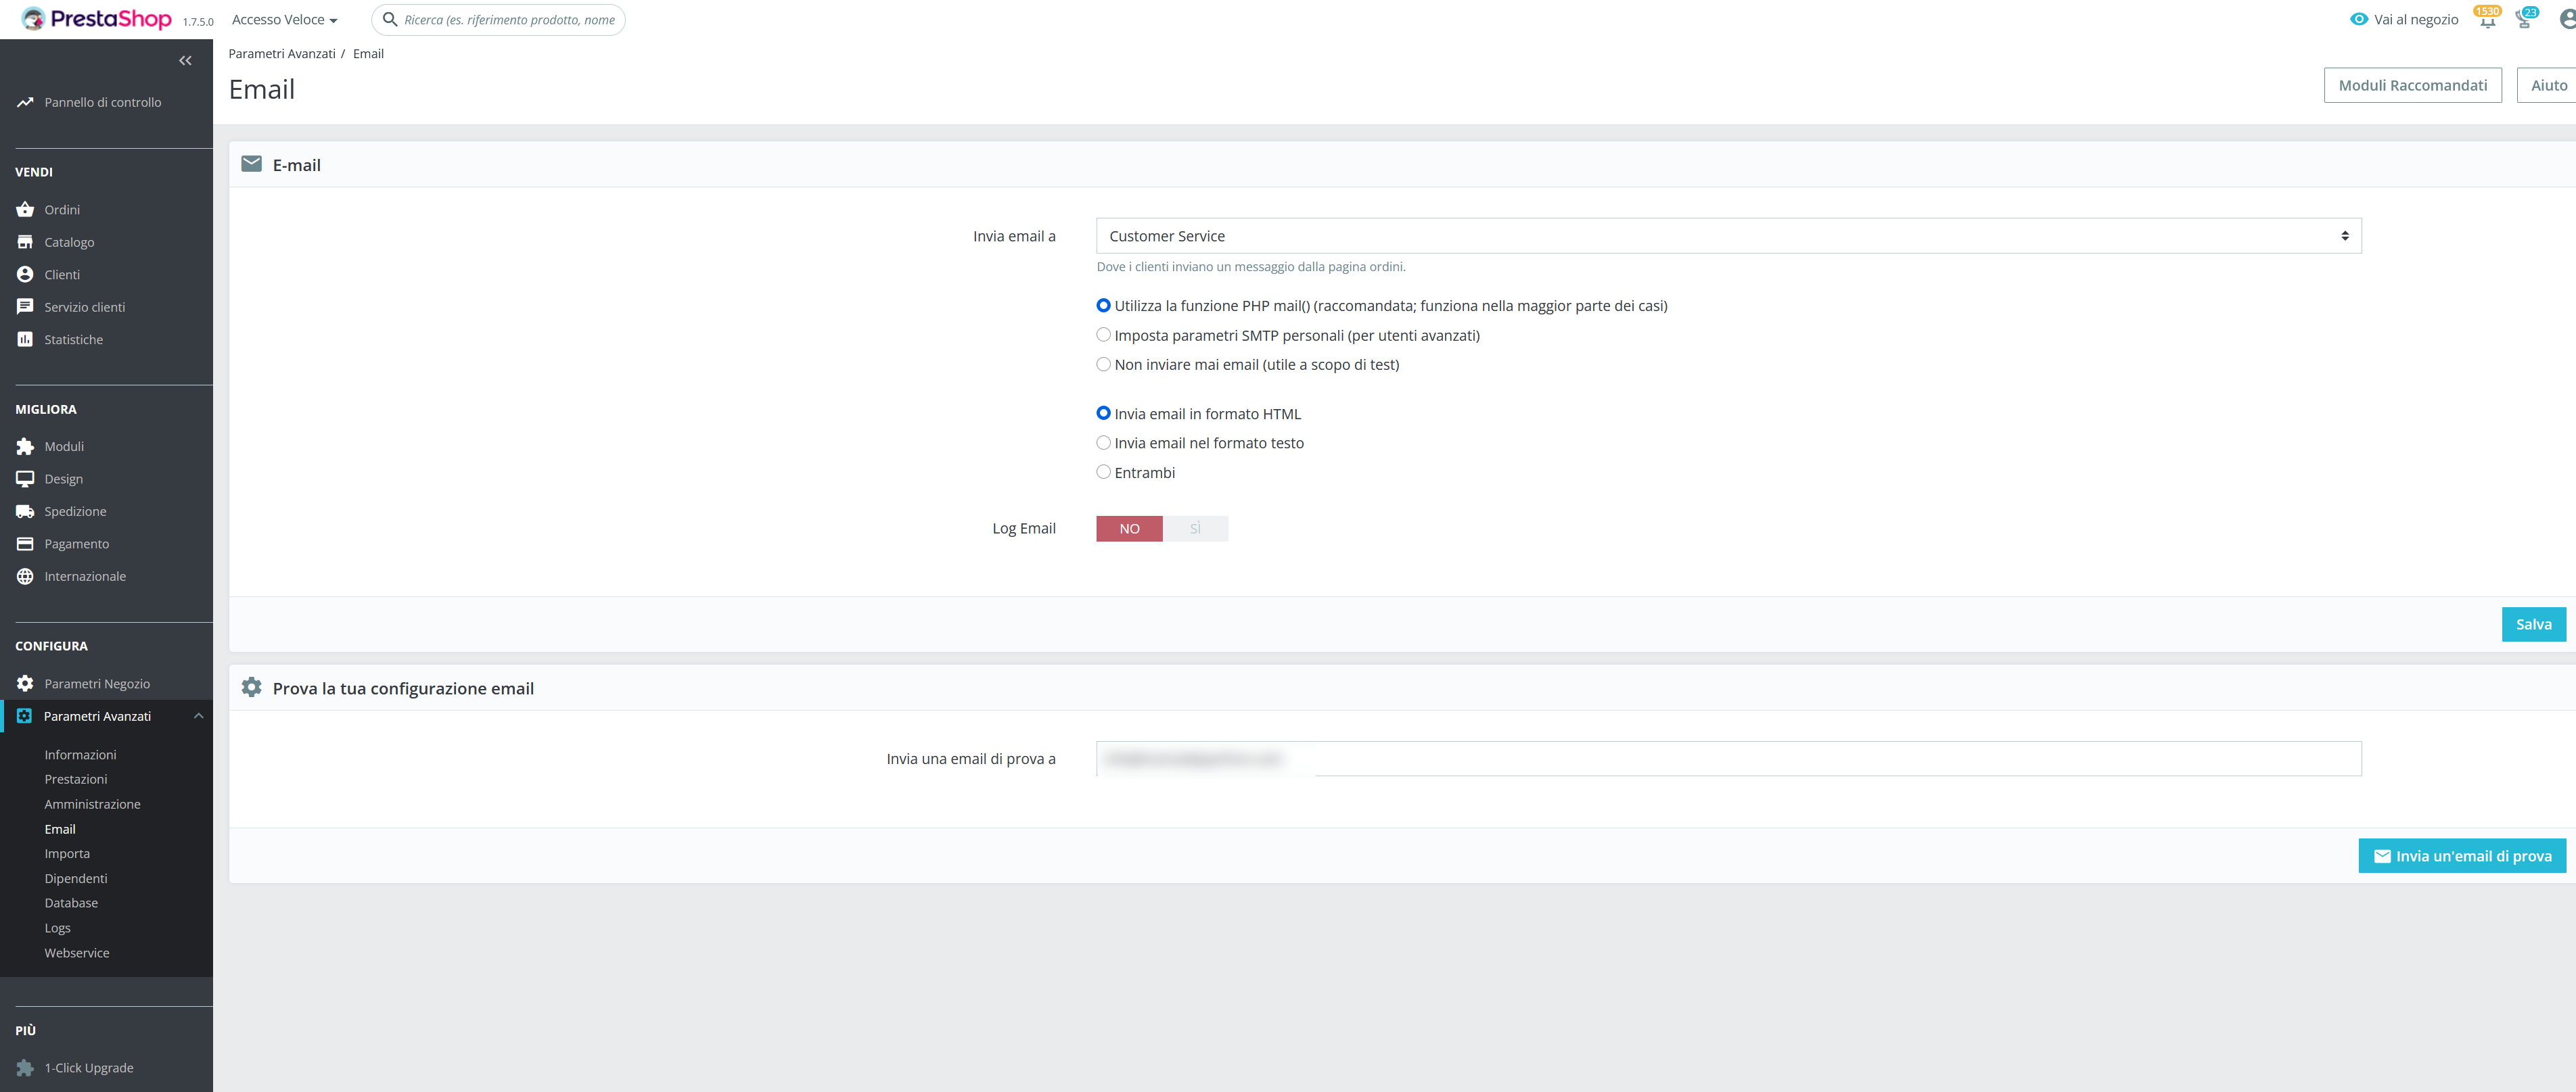Open Database submenu item
The height and width of the screenshot is (1092, 2576).
71,903
